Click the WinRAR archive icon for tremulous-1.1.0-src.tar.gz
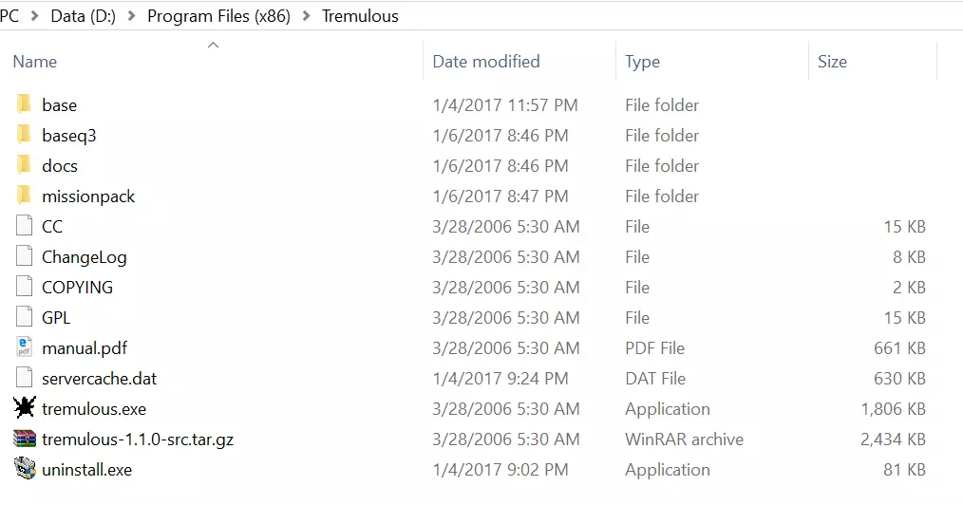The height and width of the screenshot is (505, 963). 25,439
